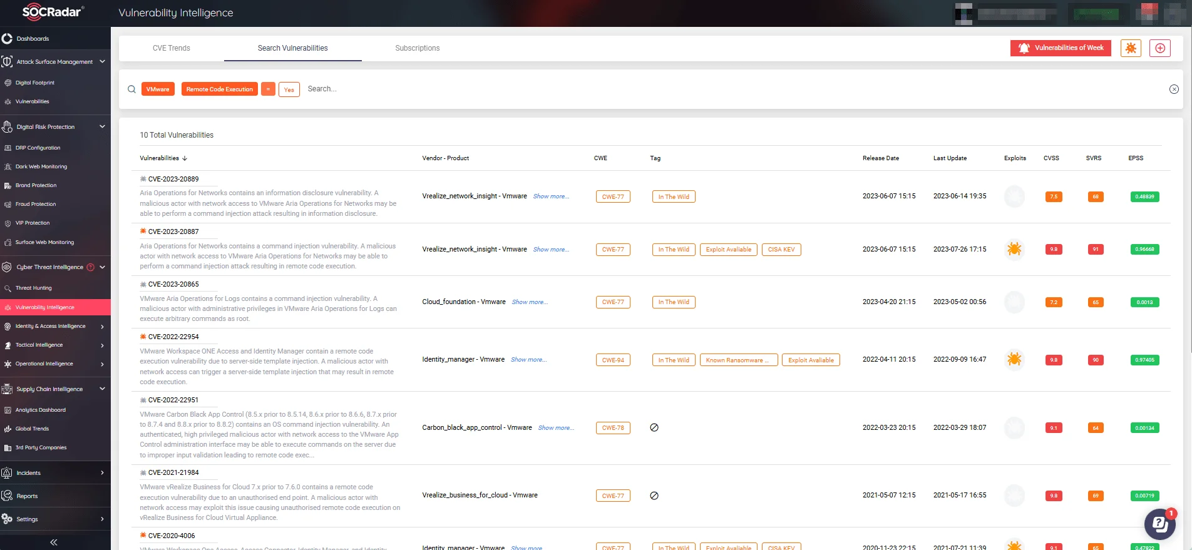
Task: Collapse Cyber Threat Intelligence chevron
Action: (102, 267)
